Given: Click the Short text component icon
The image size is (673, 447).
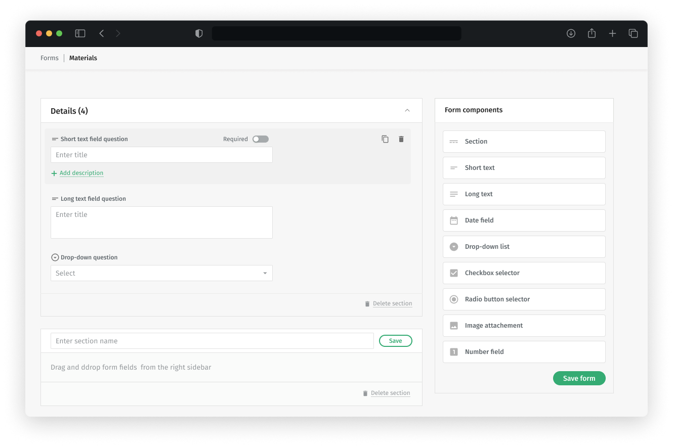Looking at the screenshot, I should point(454,168).
